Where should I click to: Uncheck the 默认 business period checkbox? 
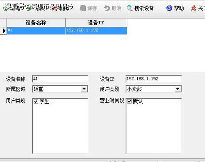pos(129,101)
